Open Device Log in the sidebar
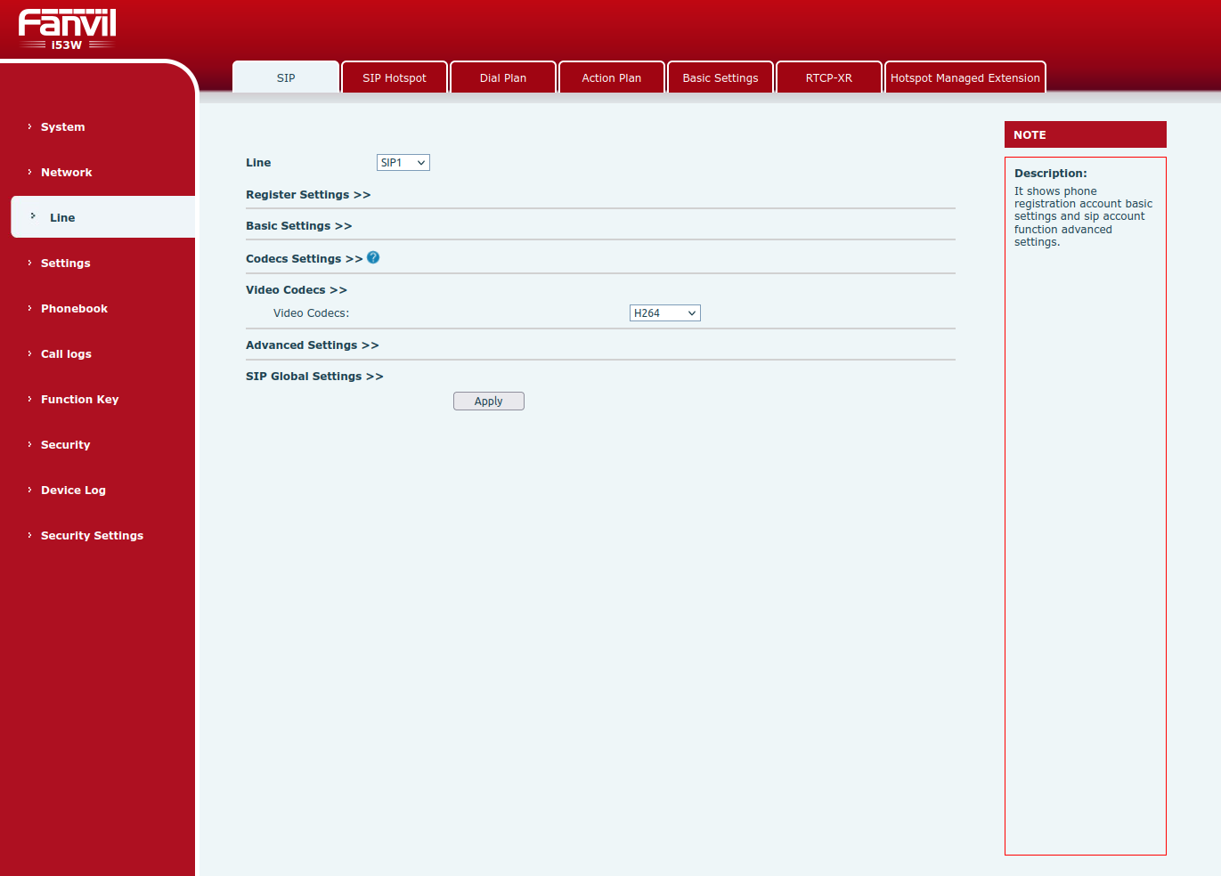 73,491
